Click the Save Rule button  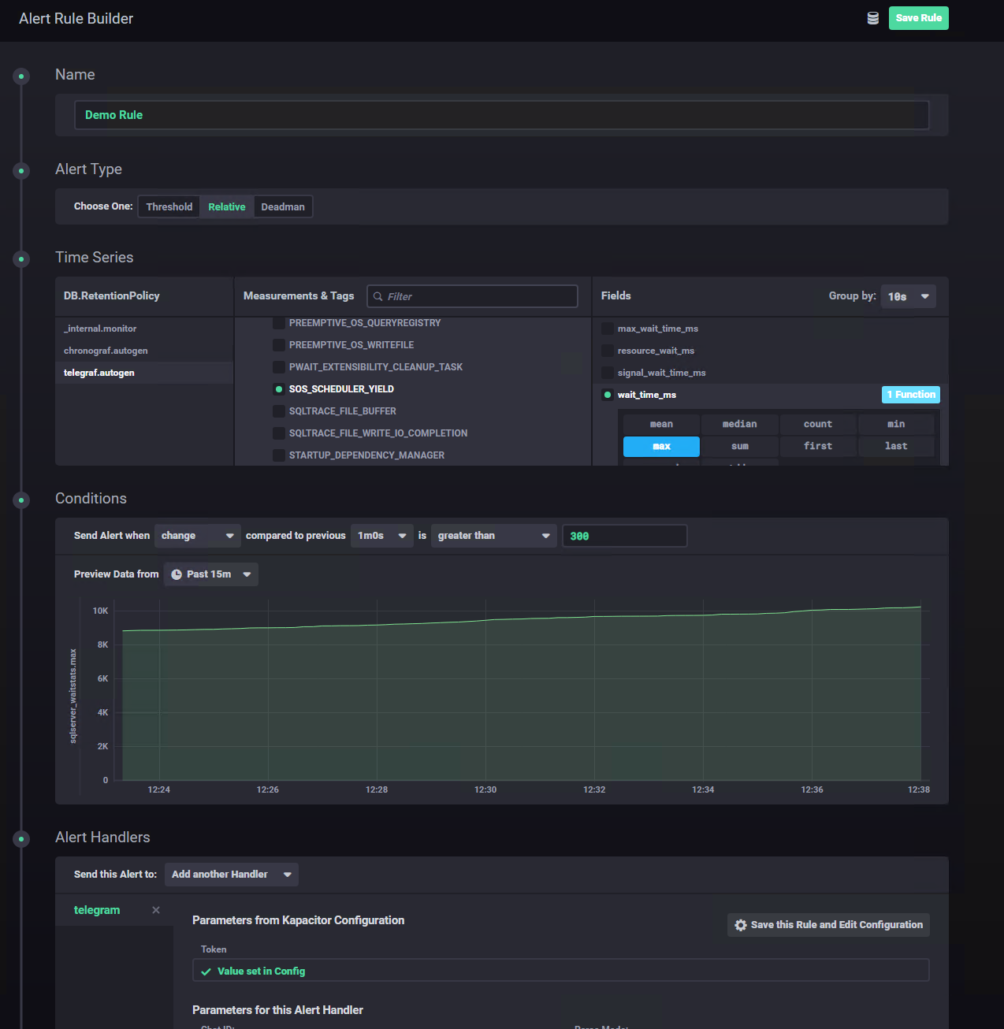click(x=918, y=18)
